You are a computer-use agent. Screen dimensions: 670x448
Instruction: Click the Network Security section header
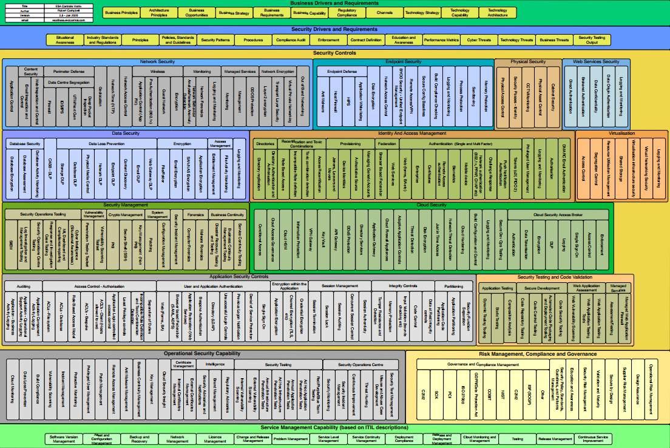coord(157,61)
